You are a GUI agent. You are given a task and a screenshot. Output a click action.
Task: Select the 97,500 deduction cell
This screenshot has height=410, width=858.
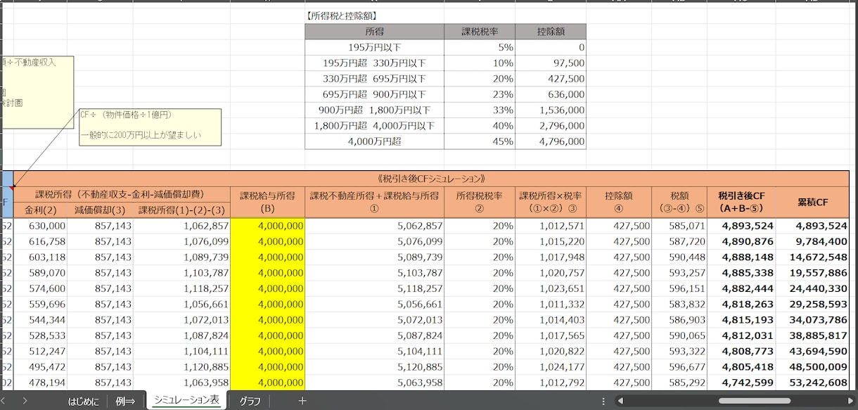coord(551,63)
